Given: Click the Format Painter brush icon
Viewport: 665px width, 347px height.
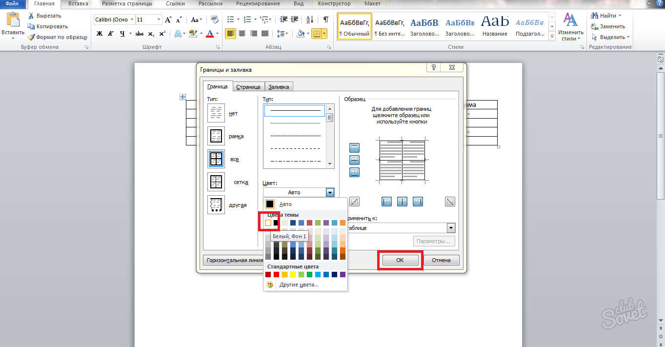Looking at the screenshot, I should pyautogui.click(x=32, y=37).
